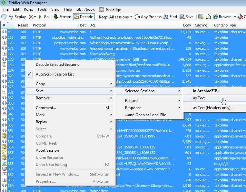
Task: Sort by the Body column header
Action: point(184,25)
